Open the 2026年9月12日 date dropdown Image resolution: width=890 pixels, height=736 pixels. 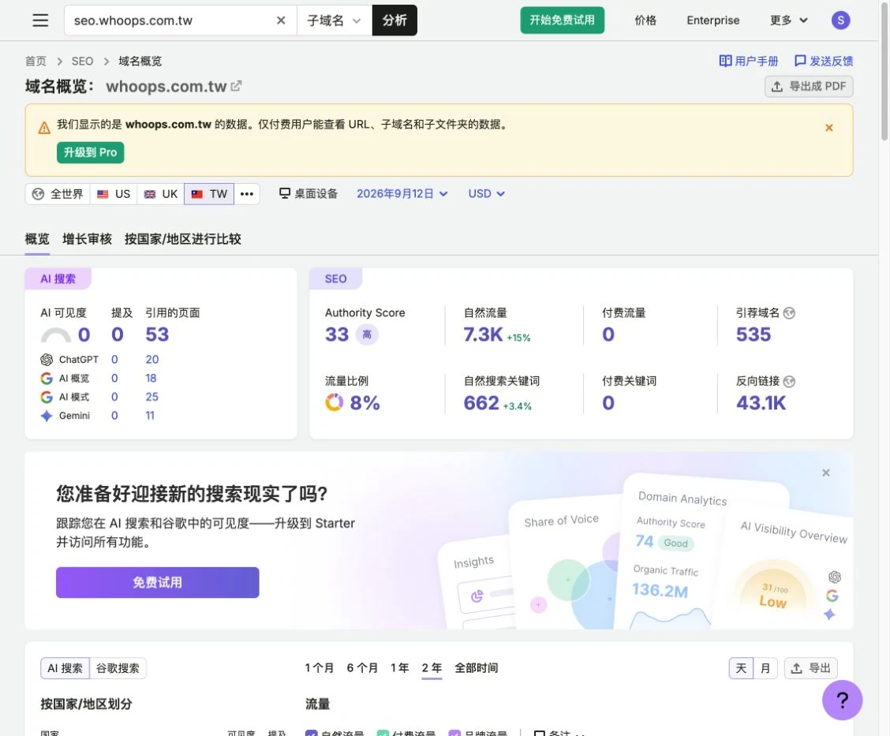[x=402, y=193]
